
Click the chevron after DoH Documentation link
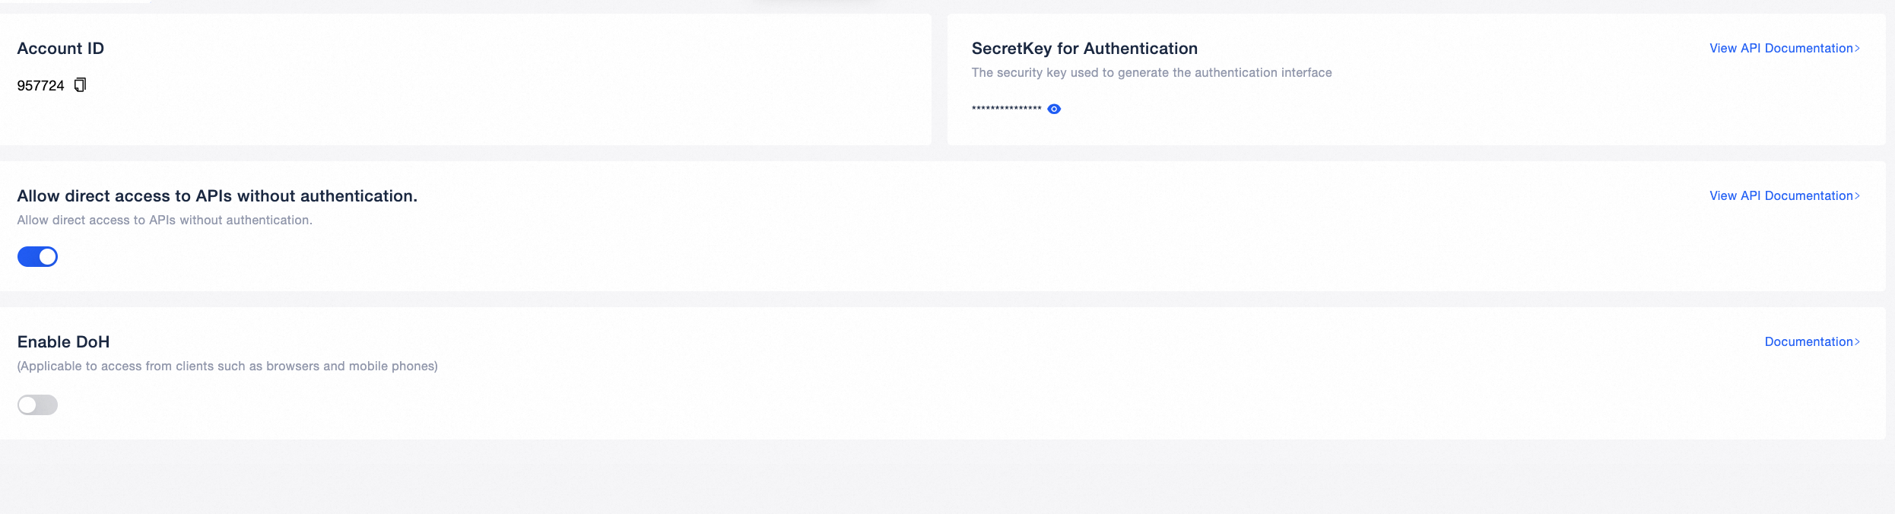[x=1858, y=342]
